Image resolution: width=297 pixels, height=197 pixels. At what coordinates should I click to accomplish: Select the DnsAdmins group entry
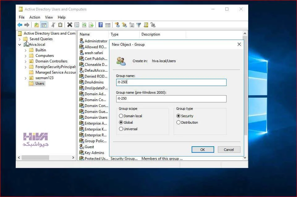tap(91, 82)
